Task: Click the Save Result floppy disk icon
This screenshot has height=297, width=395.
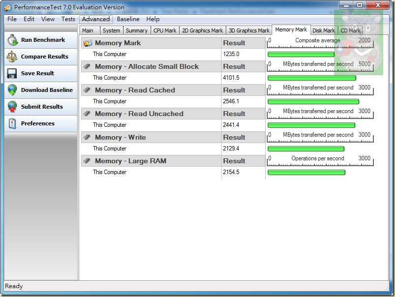Action: (12, 73)
